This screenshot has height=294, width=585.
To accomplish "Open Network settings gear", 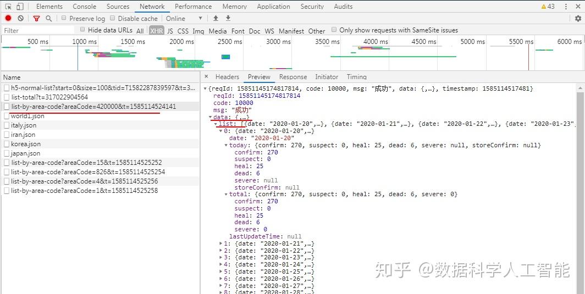I will [578, 18].
